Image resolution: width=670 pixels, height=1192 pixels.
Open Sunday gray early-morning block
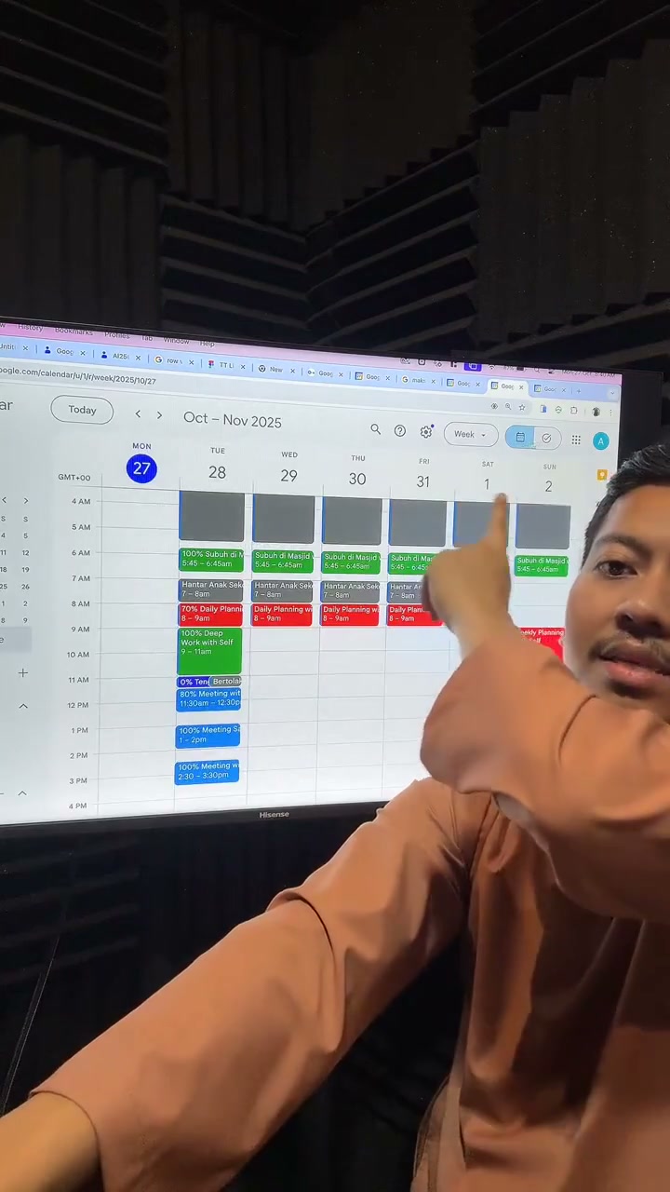(x=543, y=527)
